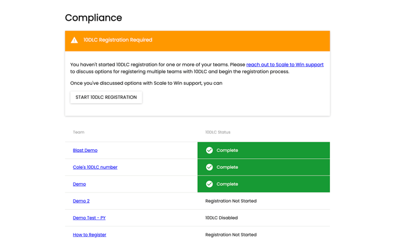This screenshot has height=240, width=397.
Task: Click the Compliance page heading
Action: tap(94, 18)
